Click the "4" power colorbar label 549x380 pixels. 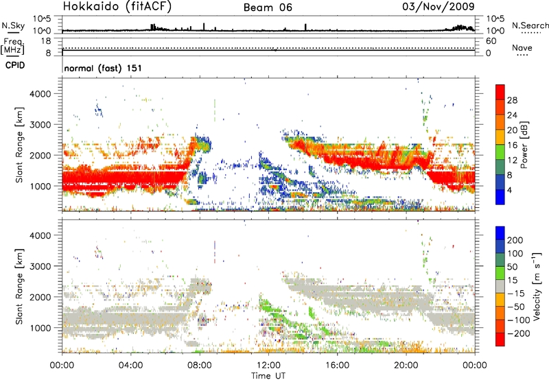click(509, 191)
